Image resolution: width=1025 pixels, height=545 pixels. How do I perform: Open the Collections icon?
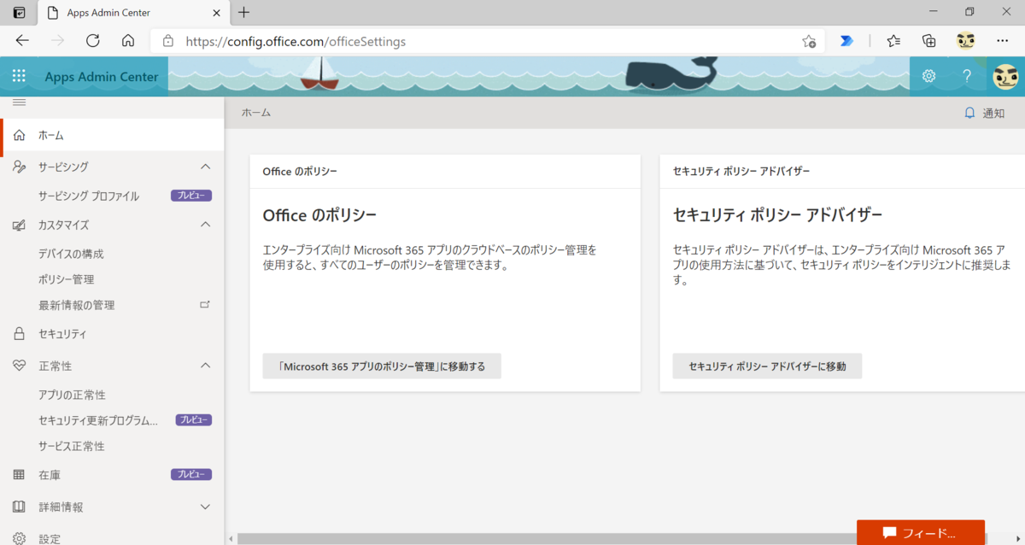(x=929, y=40)
